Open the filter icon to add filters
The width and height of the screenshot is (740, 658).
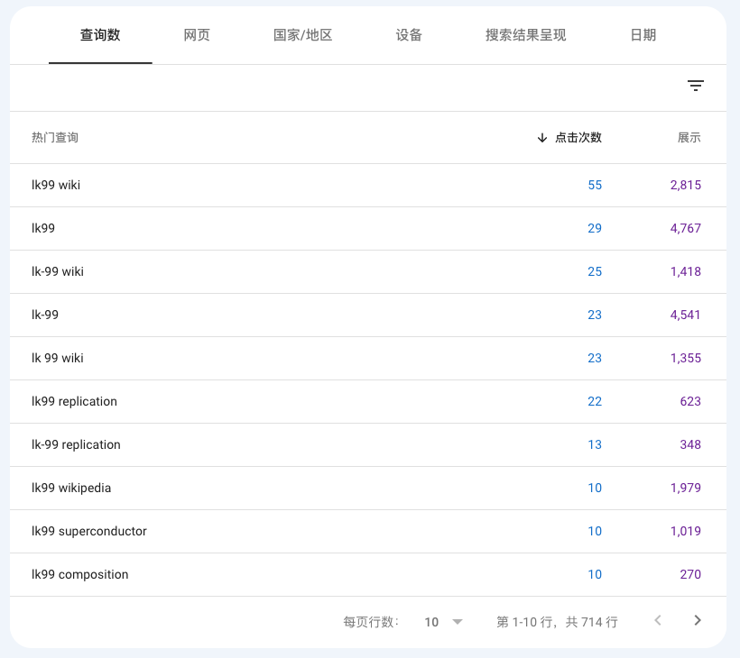[695, 86]
